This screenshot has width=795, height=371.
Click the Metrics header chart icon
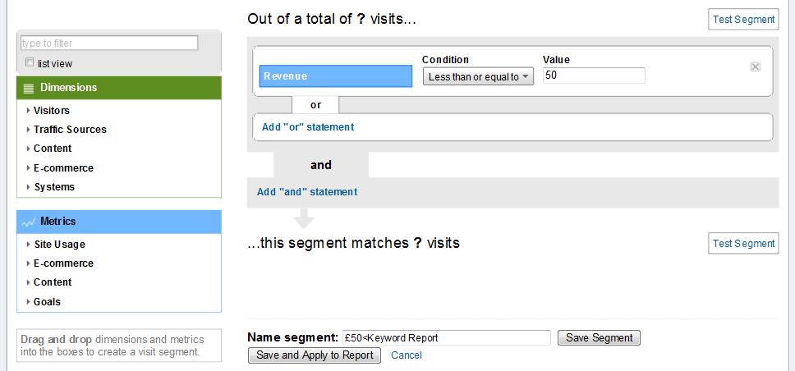[28, 222]
